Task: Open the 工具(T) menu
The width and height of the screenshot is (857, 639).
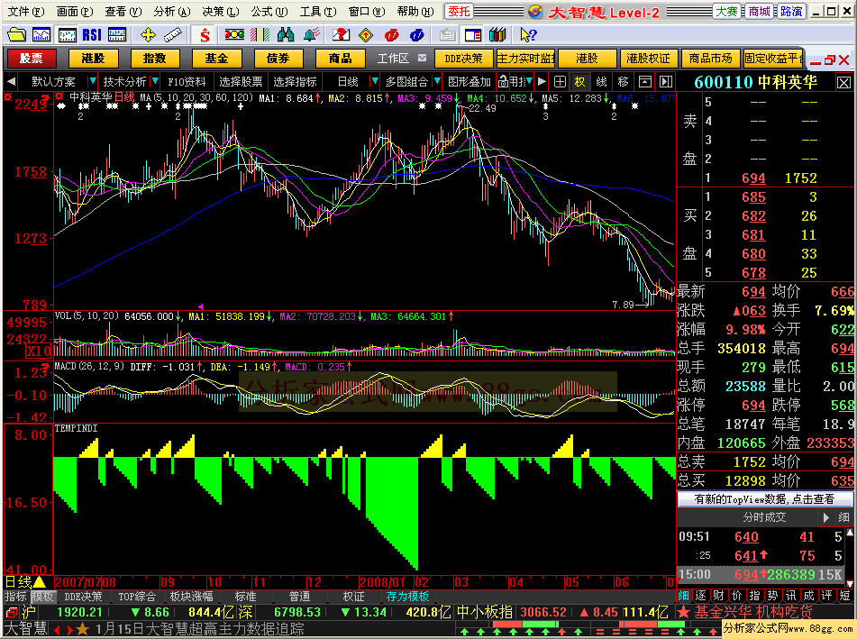Action: click(318, 12)
